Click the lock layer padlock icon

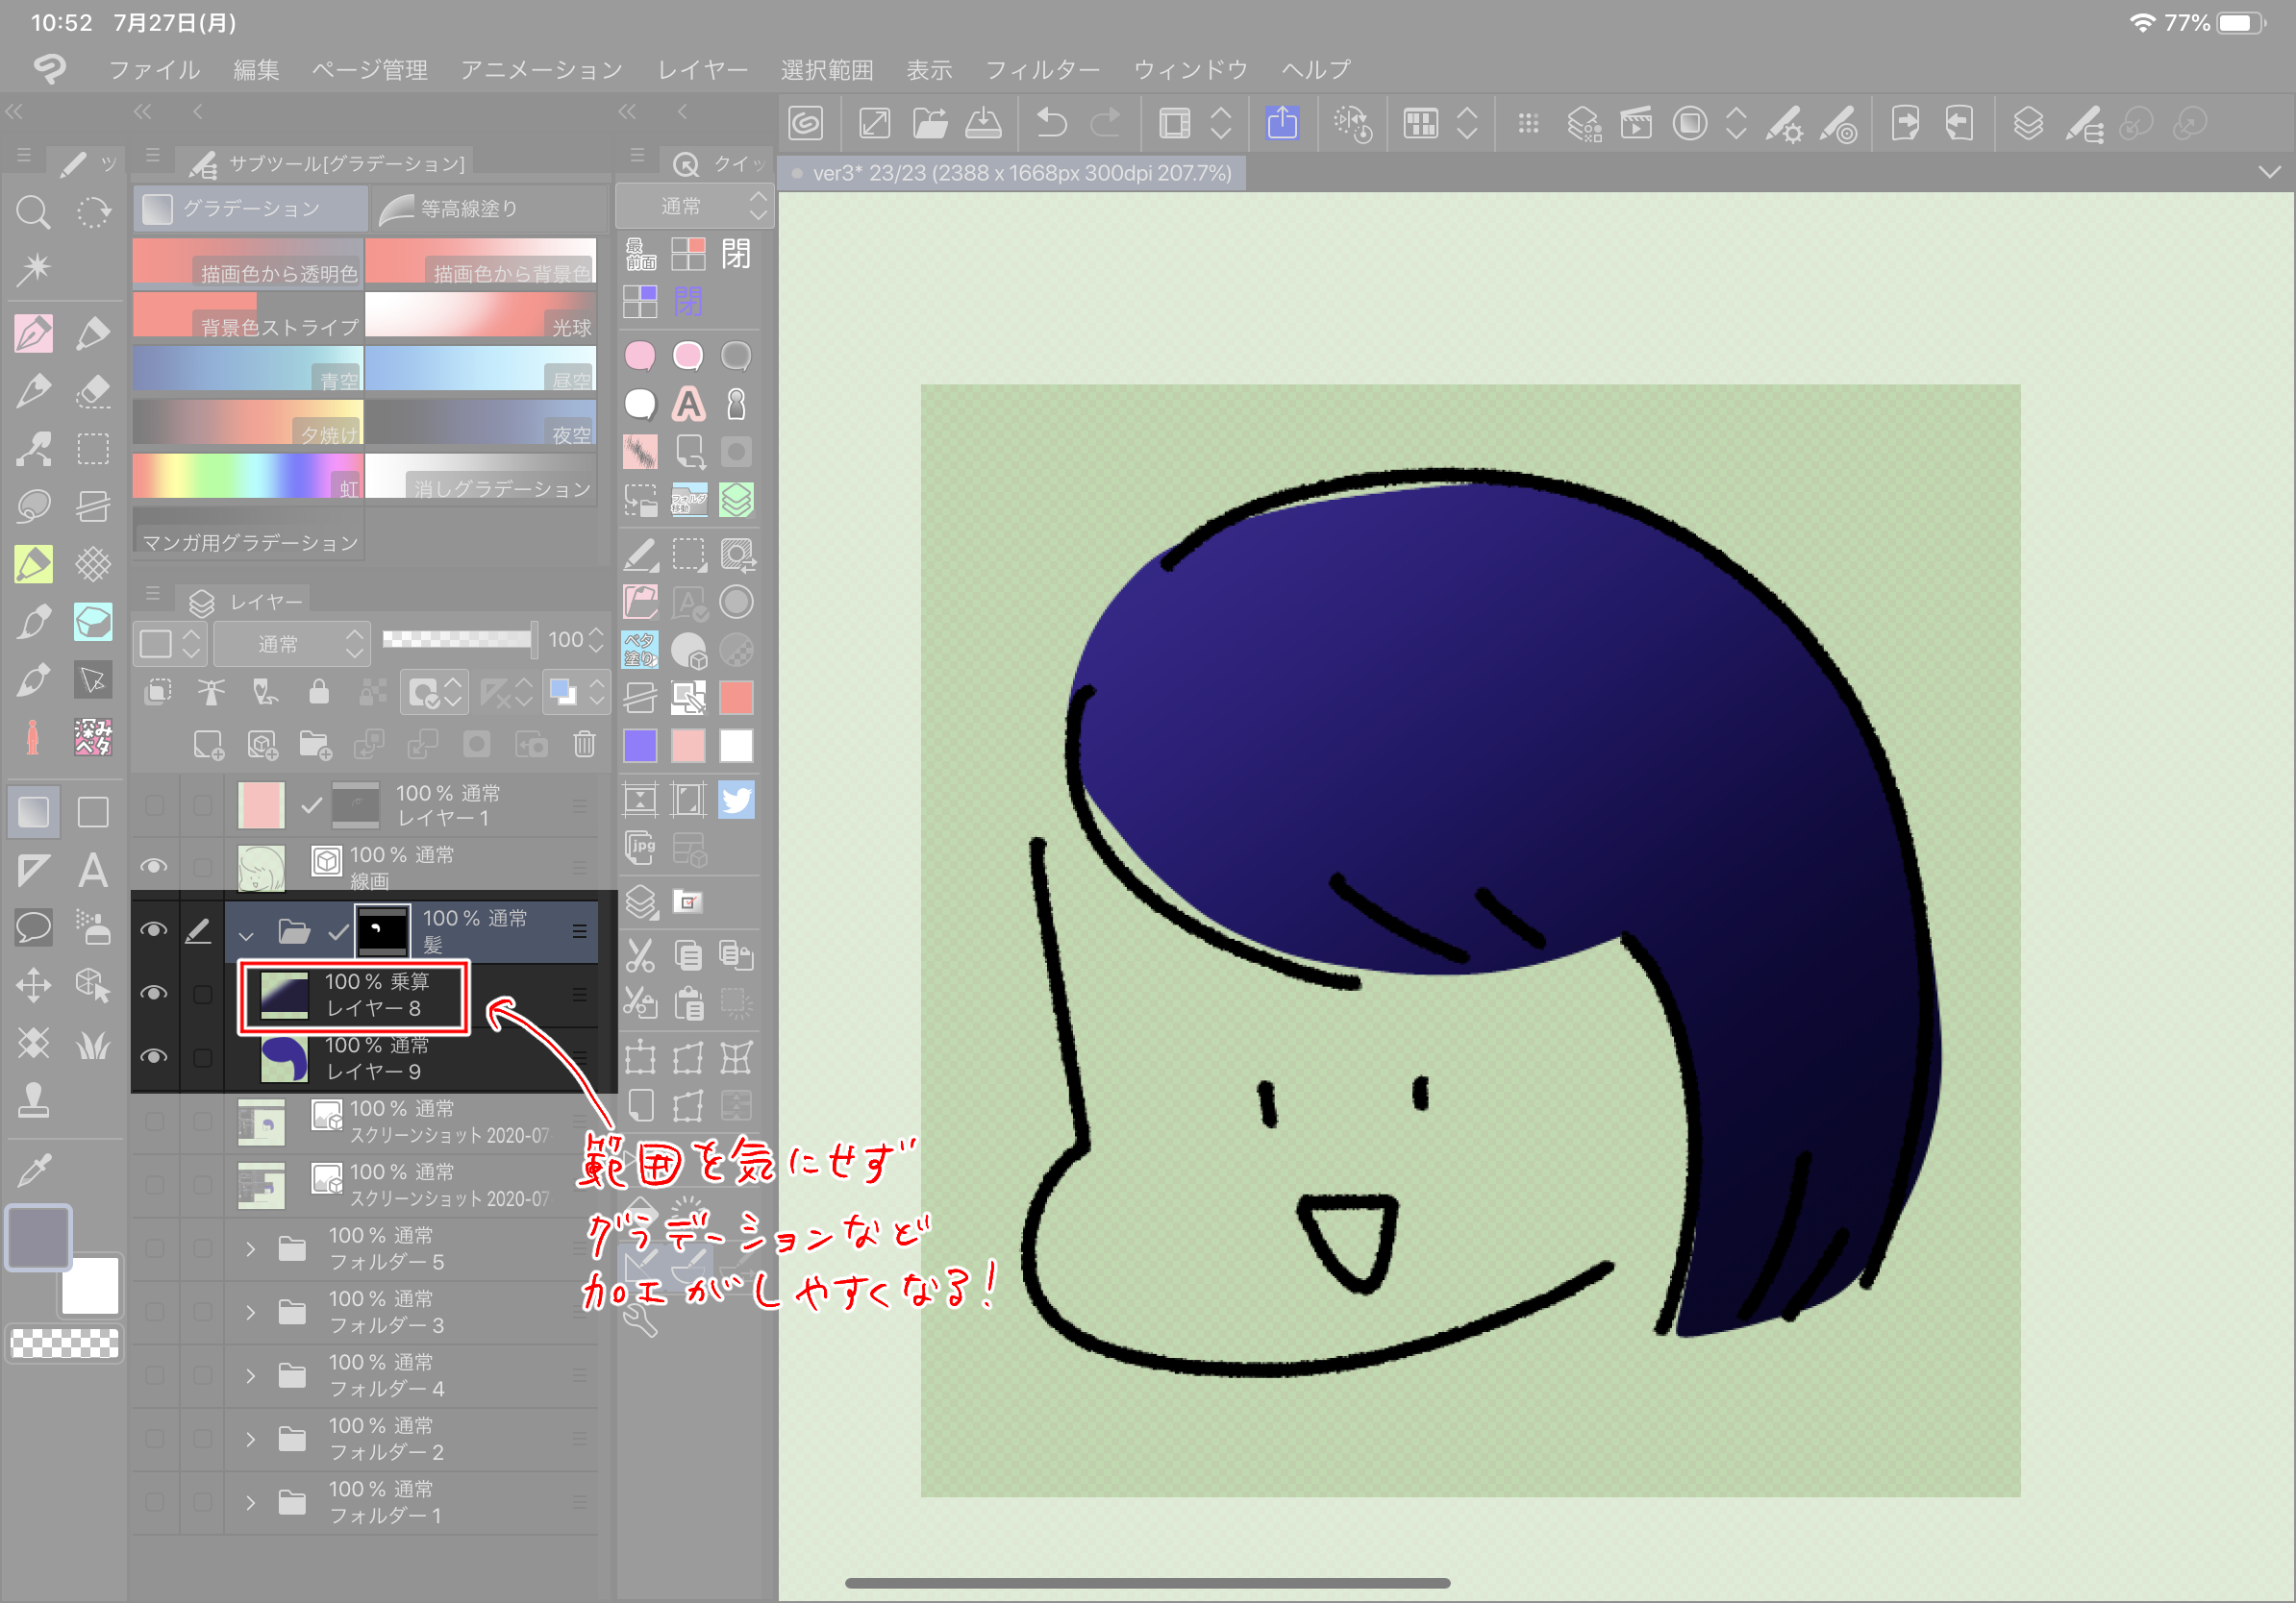(319, 692)
